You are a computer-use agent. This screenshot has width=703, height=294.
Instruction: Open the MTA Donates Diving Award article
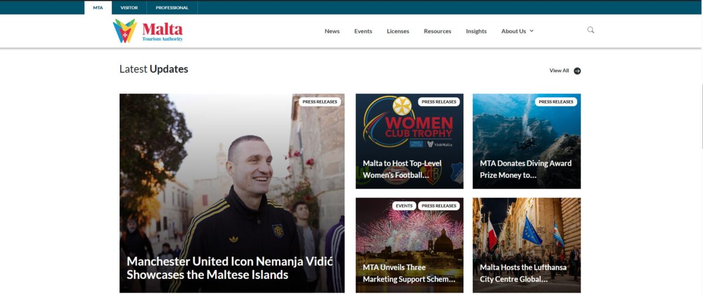525,169
